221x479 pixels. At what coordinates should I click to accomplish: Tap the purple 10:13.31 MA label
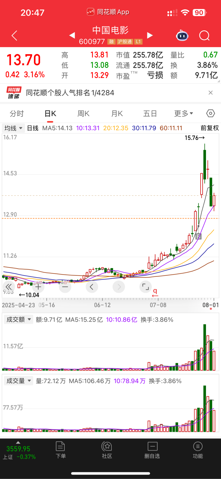click(88, 128)
